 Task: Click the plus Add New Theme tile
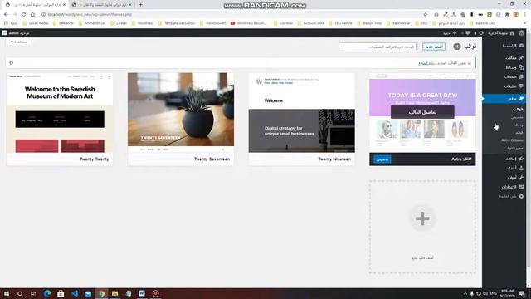(422, 227)
